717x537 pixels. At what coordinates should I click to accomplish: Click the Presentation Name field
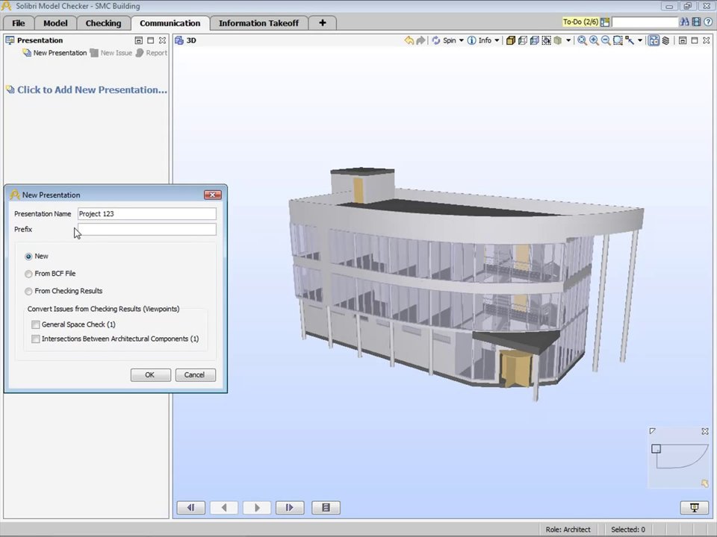pyautogui.click(x=147, y=214)
